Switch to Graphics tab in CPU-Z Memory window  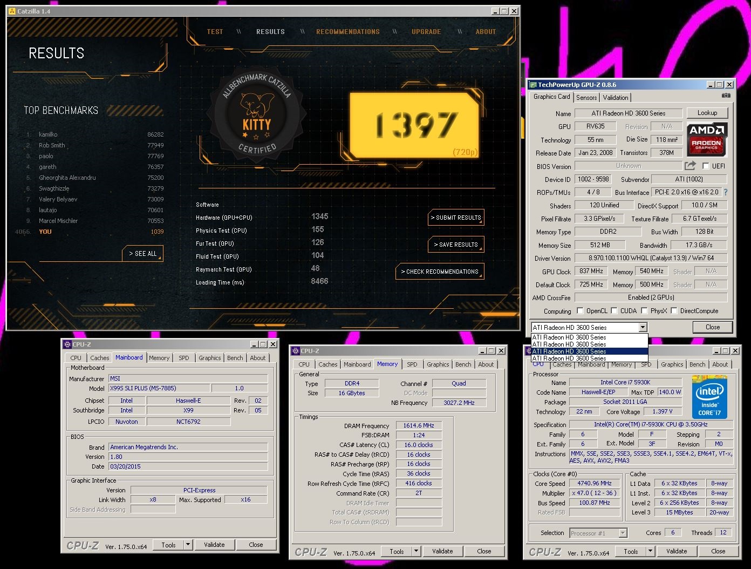click(438, 364)
